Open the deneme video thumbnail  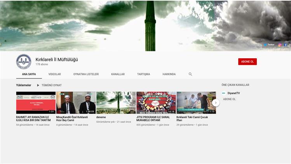[116, 103]
